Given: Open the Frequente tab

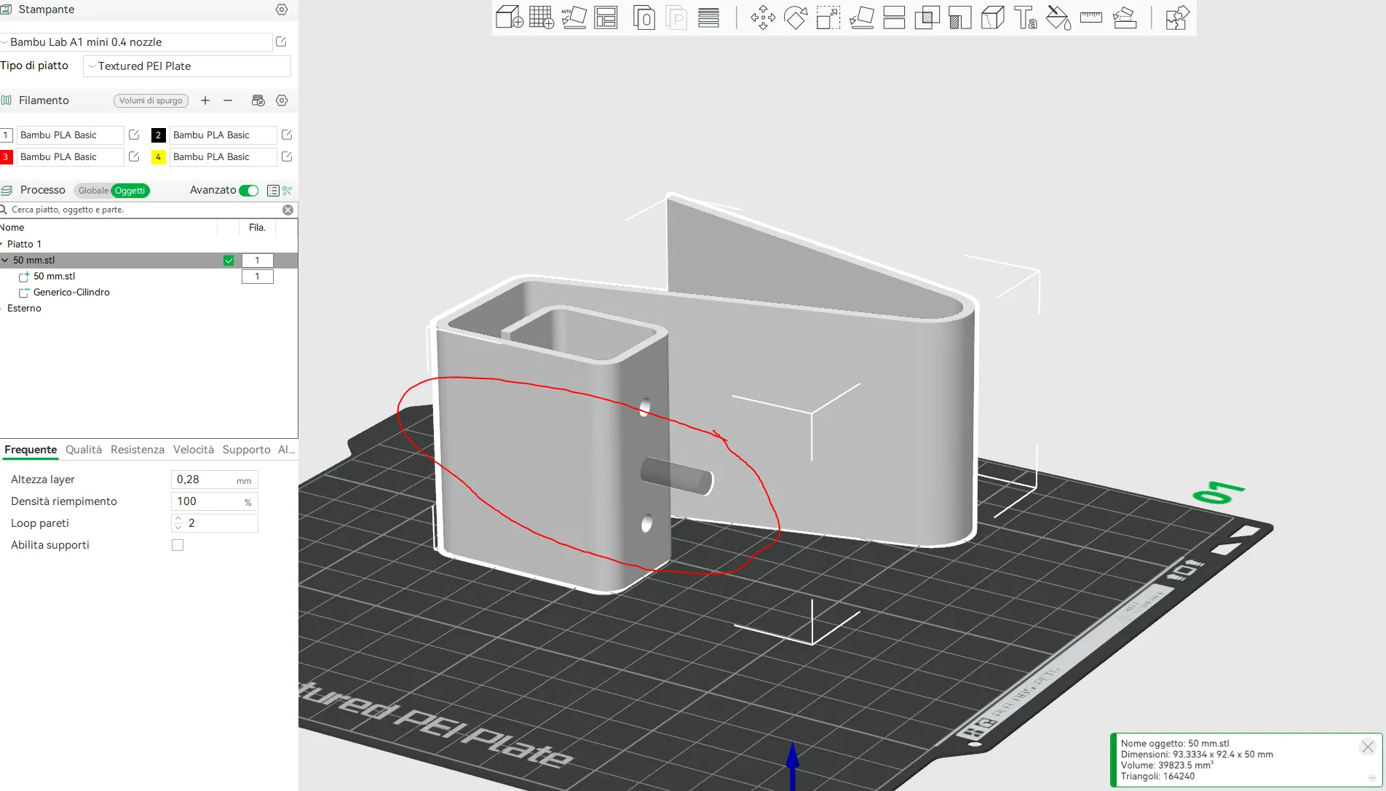Looking at the screenshot, I should [31, 450].
